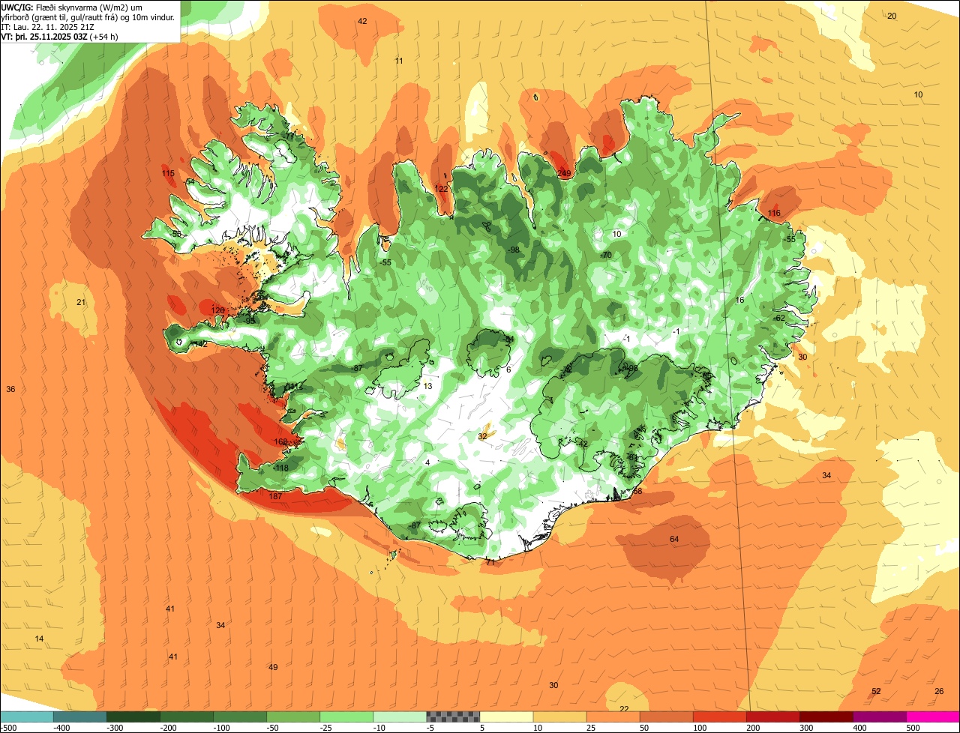Click the map value 11 north of Iceland
Viewport: 960px width, 733px height.
(x=399, y=61)
